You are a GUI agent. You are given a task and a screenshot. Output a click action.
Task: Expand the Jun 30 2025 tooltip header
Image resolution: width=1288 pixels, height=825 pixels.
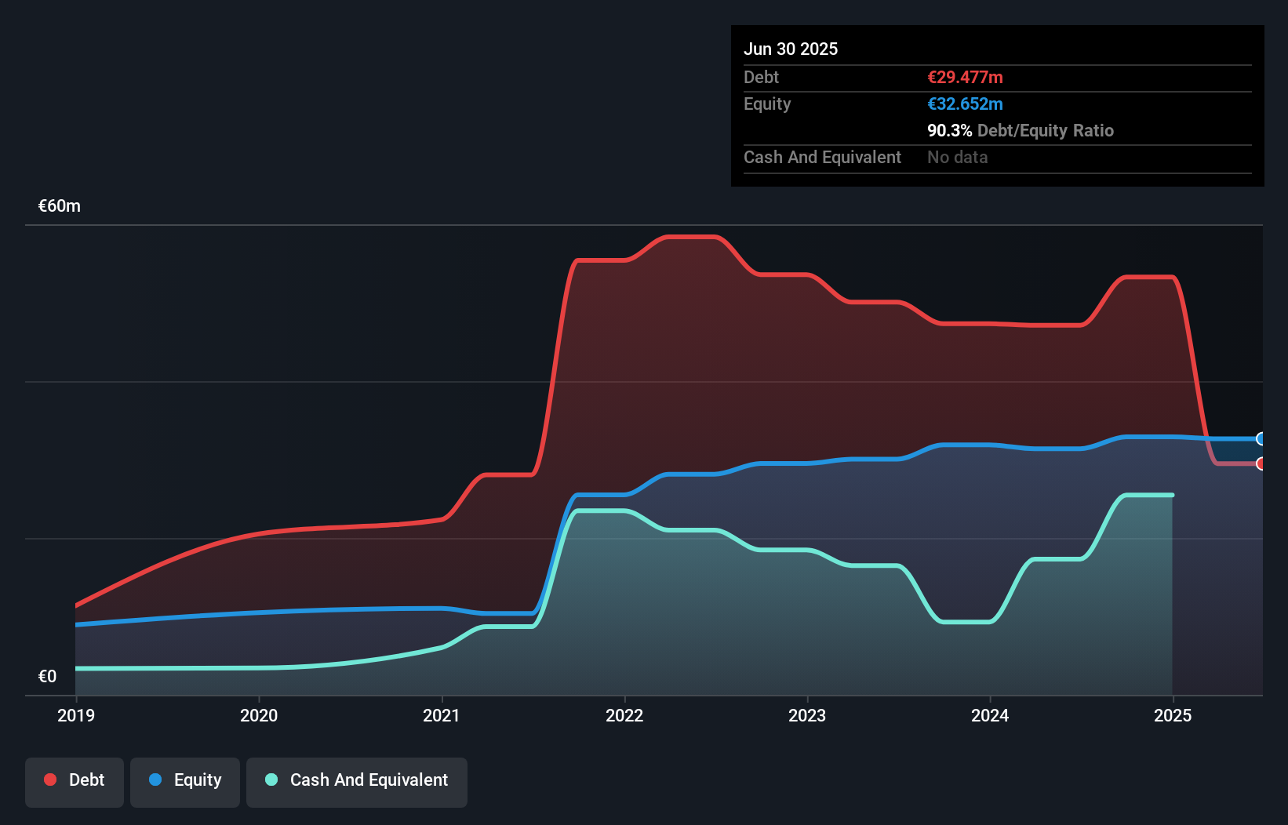tap(791, 49)
